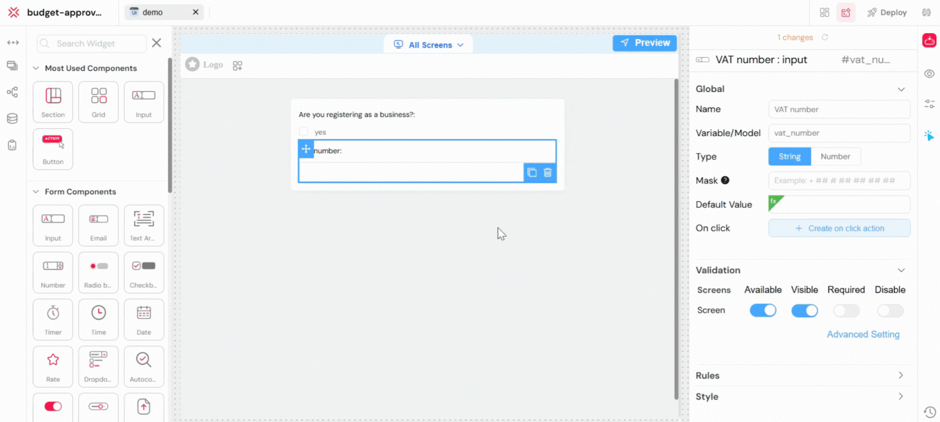The width and height of the screenshot is (940, 422).
Task: Add the Email widget
Action: pyautogui.click(x=98, y=225)
